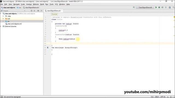Run with coverage icon in toolbar
175x98 pixels.
(x=162, y=7)
